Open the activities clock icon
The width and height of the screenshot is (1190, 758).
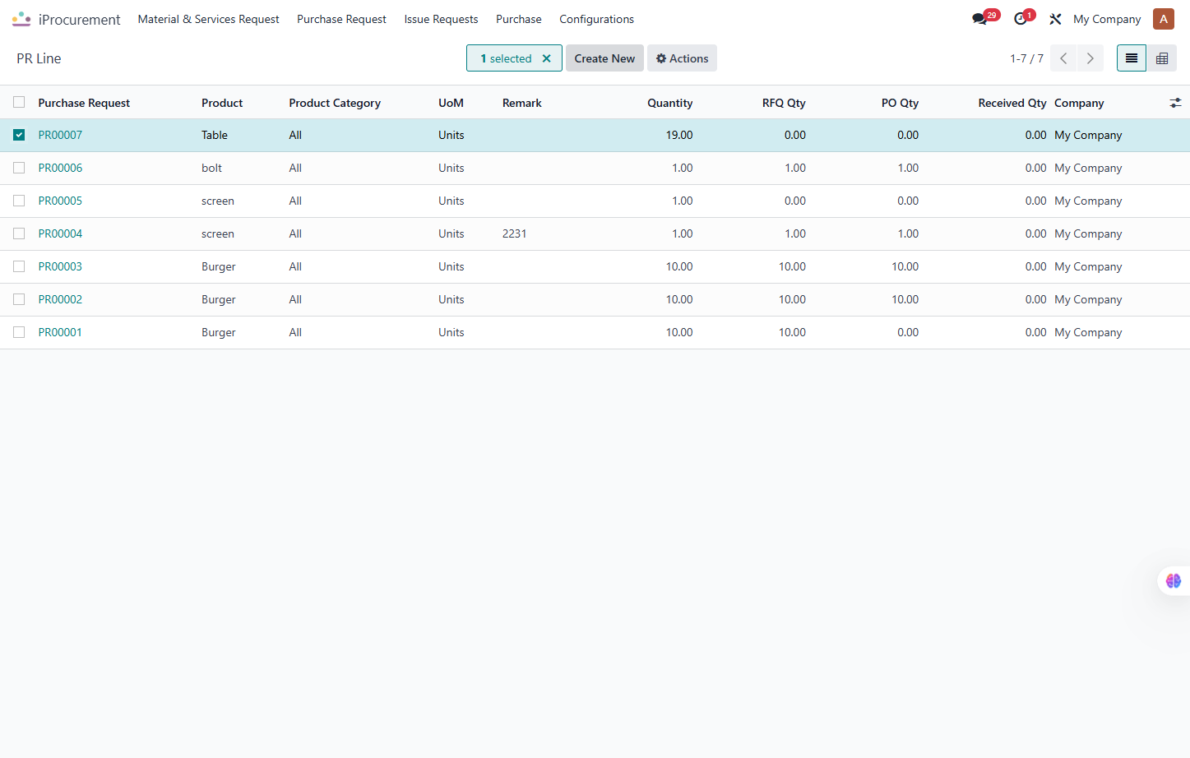[x=1021, y=19]
